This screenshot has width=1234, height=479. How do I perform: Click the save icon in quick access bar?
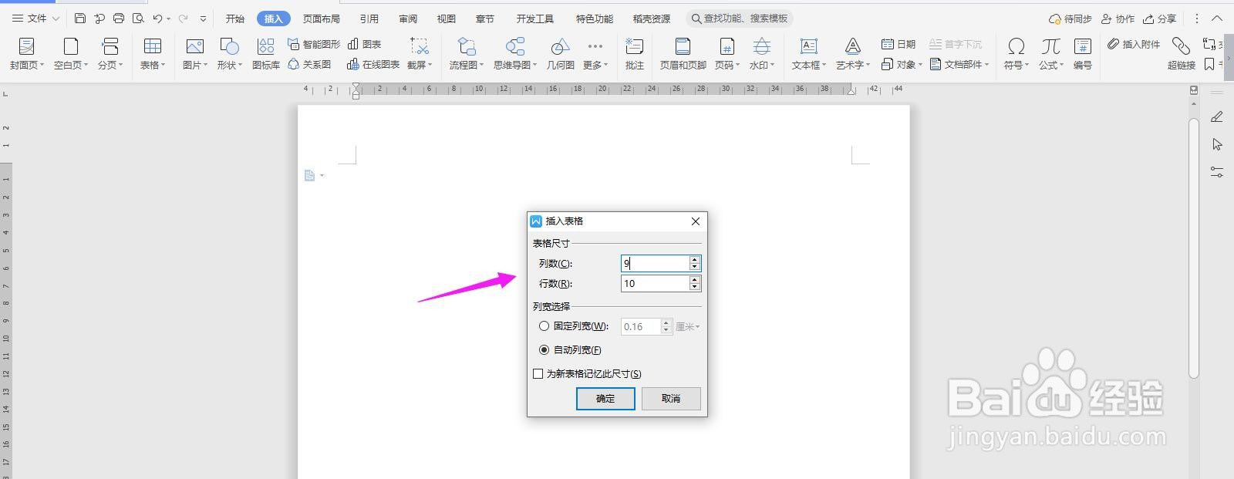click(x=80, y=18)
